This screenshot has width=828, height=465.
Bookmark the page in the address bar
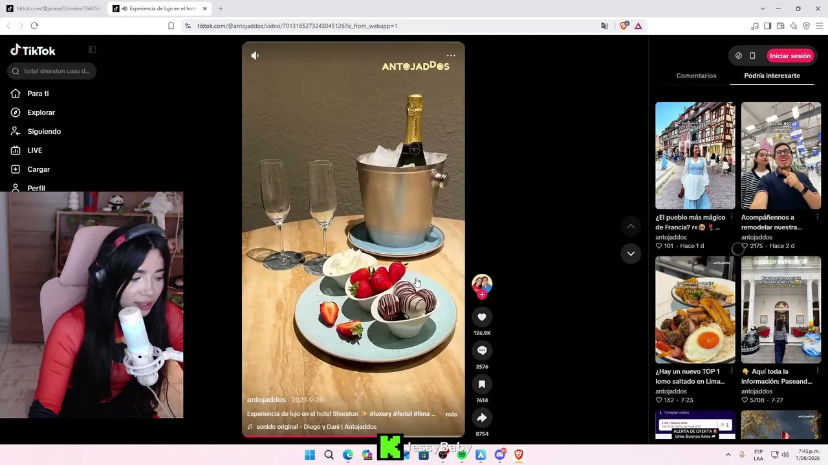(171, 26)
